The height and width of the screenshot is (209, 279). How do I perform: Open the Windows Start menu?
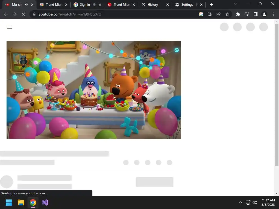(x=9, y=202)
